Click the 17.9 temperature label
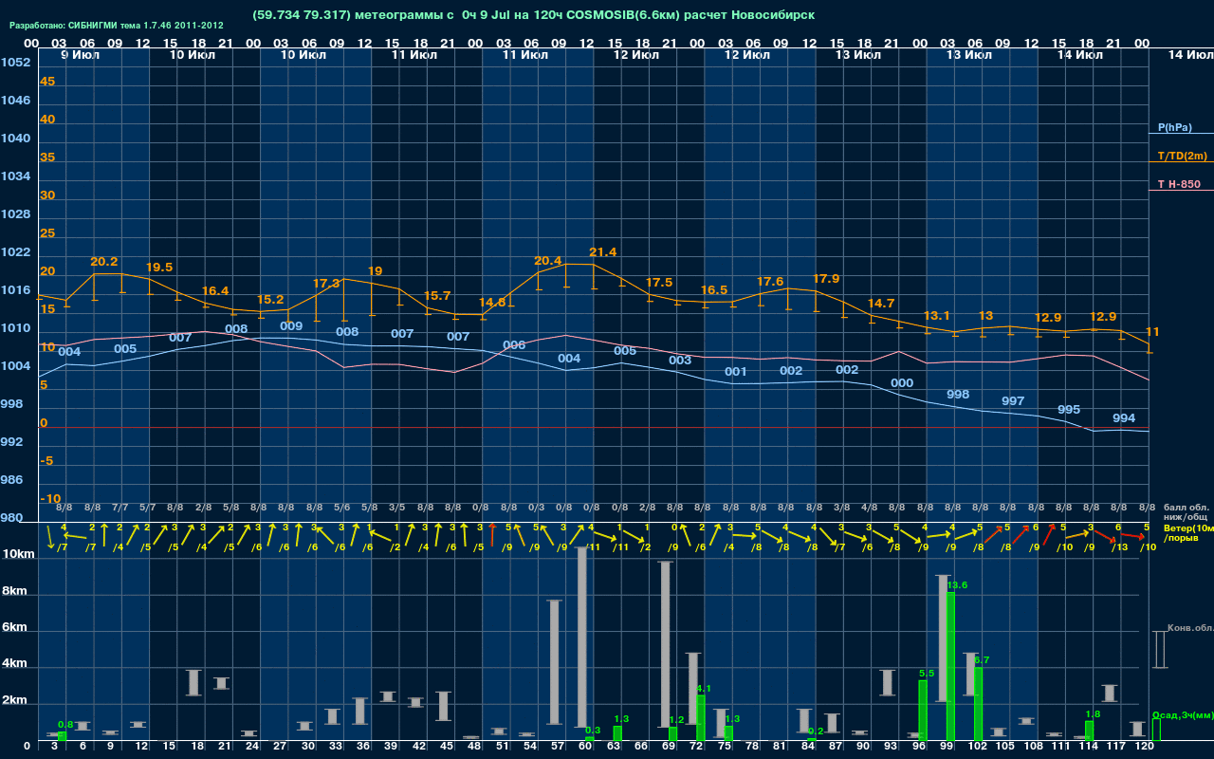 coord(826,279)
